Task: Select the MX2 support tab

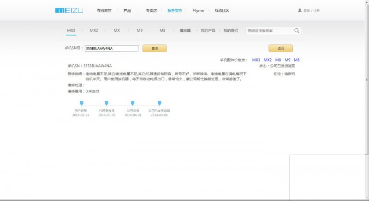Action: point(94,30)
